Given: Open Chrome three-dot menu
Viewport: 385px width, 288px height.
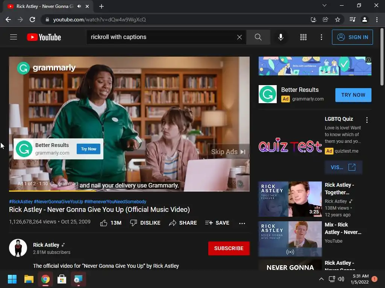Looking at the screenshot, I should [x=377, y=19].
